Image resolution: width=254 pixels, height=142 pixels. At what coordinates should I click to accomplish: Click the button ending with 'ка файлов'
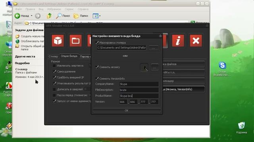184,64
